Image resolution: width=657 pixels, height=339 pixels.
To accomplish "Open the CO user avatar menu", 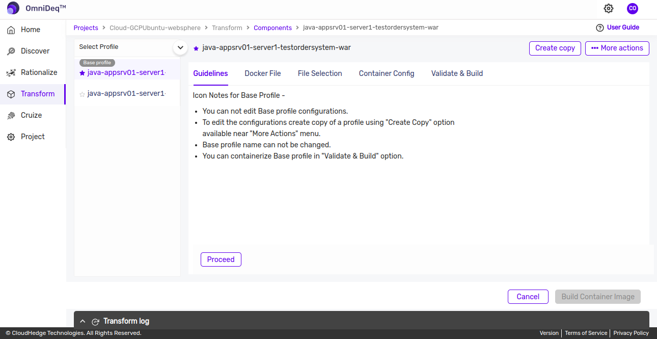I will (x=633, y=9).
